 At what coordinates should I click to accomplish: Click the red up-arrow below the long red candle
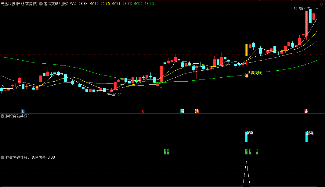click(161, 88)
